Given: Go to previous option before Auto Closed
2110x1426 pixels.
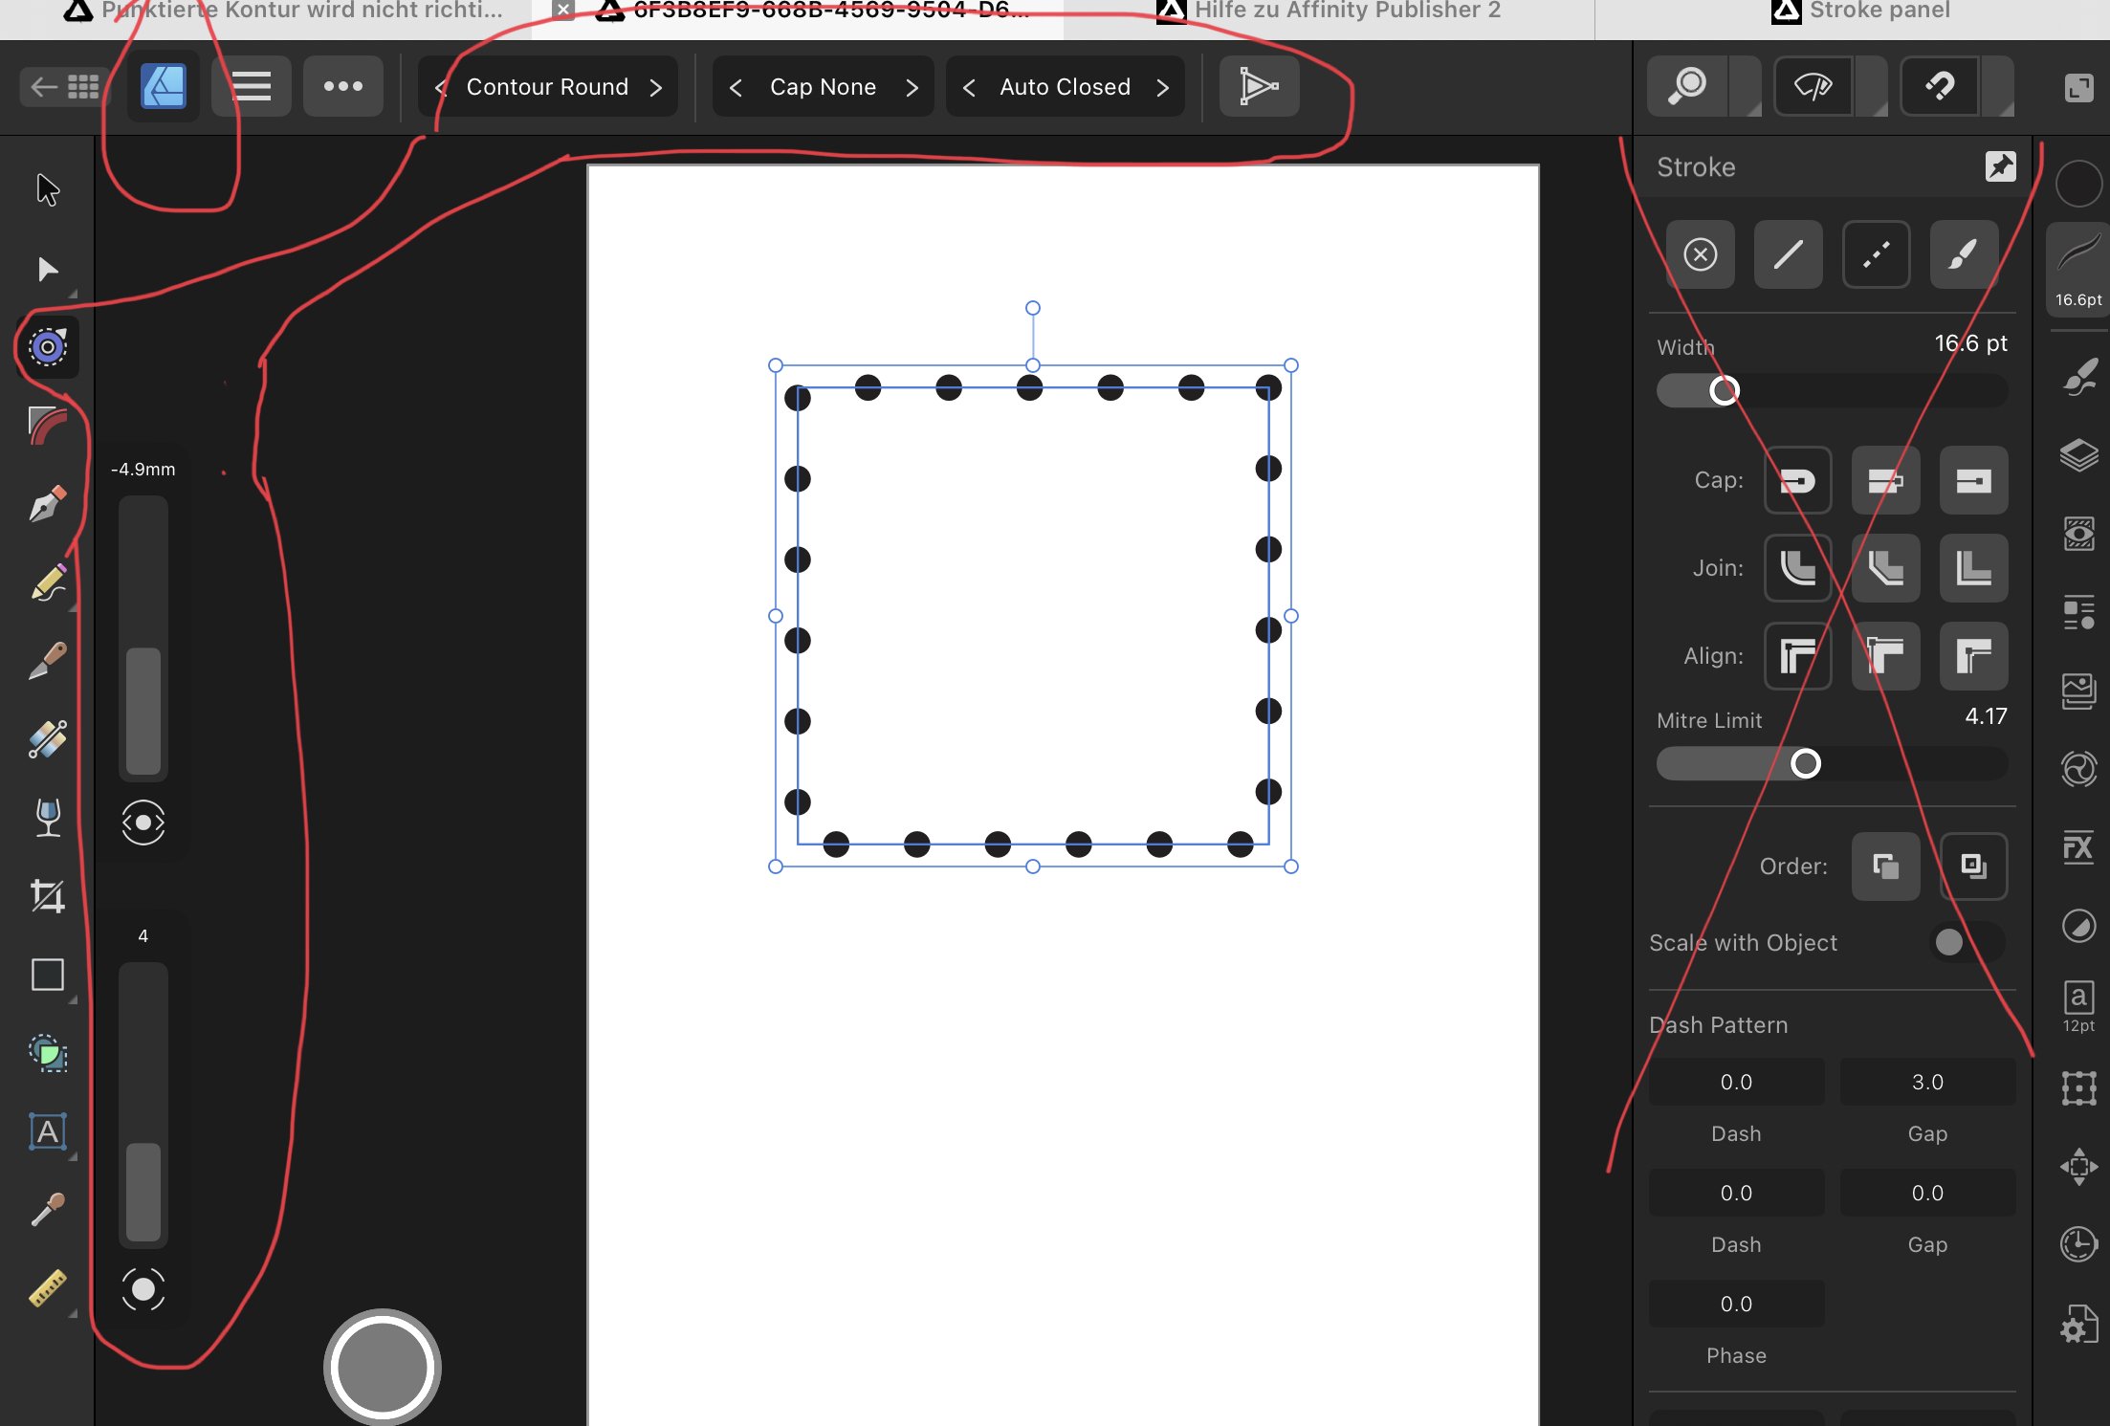Looking at the screenshot, I should click(x=969, y=87).
